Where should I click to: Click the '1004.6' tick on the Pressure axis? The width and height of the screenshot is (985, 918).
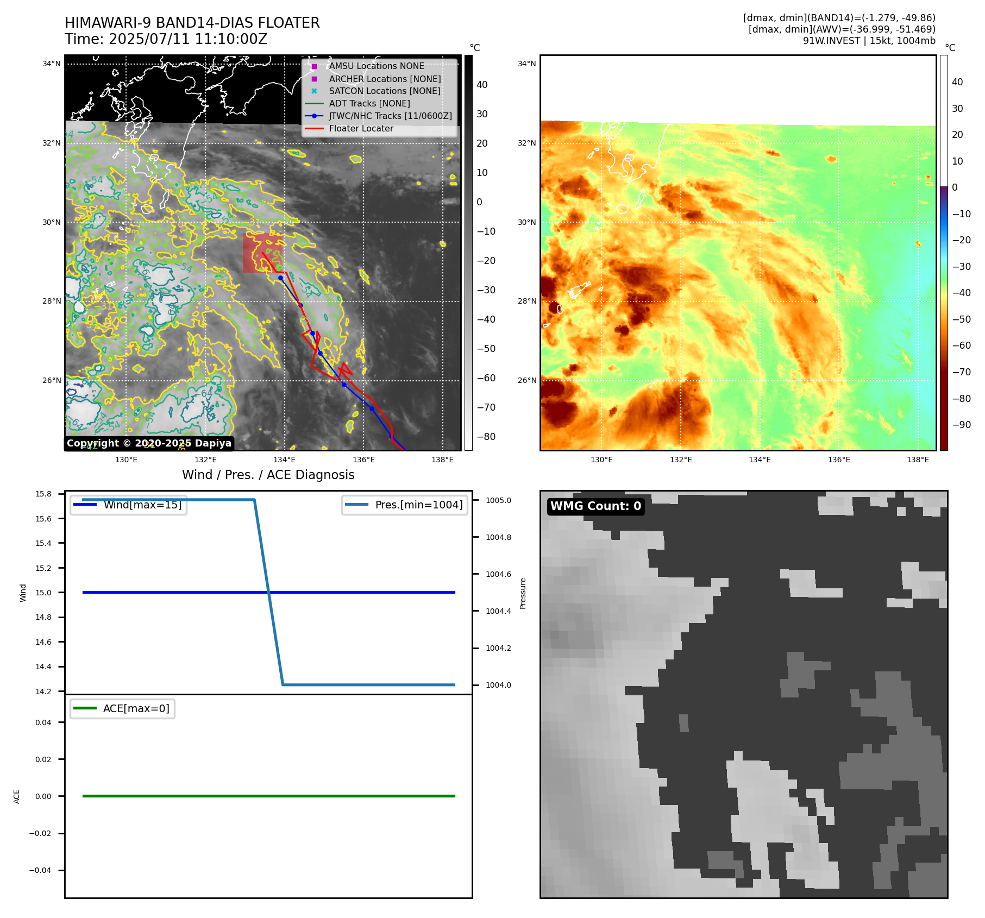coord(498,574)
